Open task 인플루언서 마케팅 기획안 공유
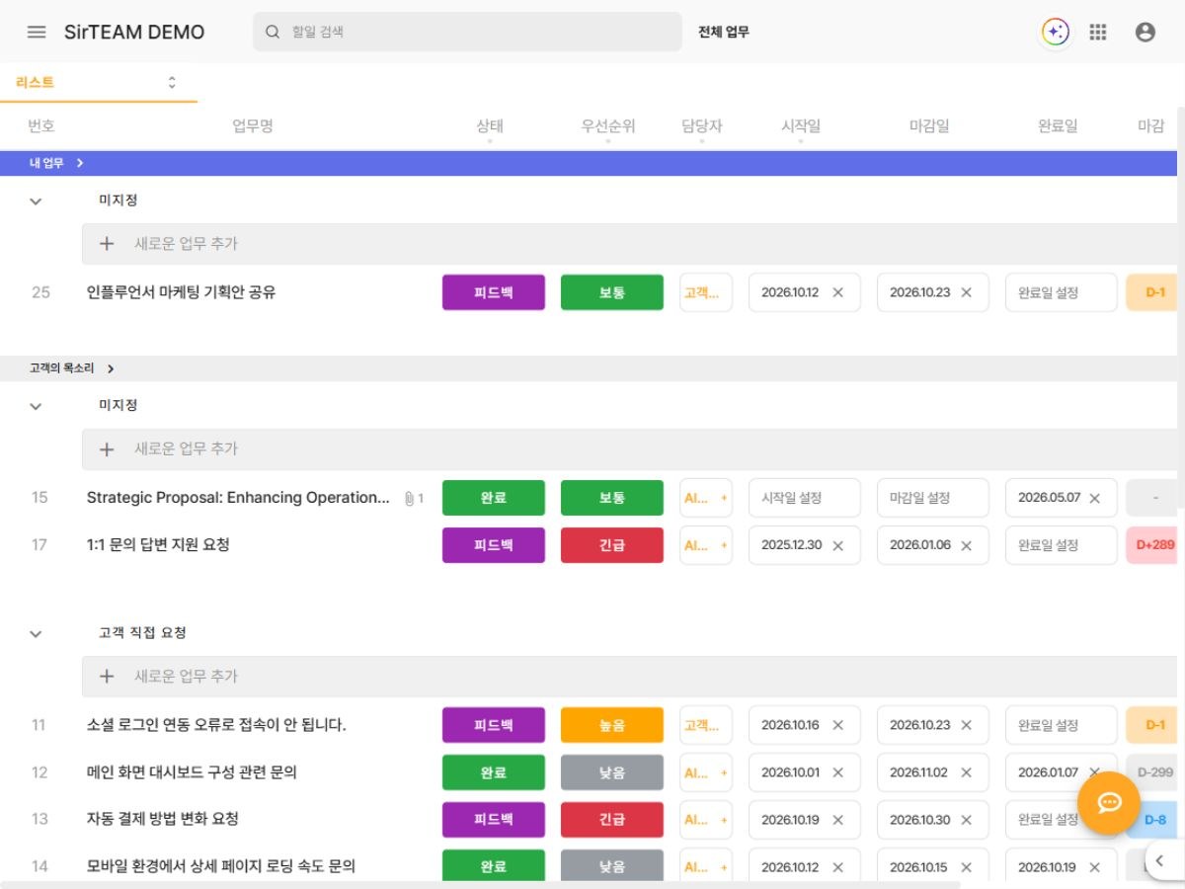 pyautogui.click(x=182, y=292)
